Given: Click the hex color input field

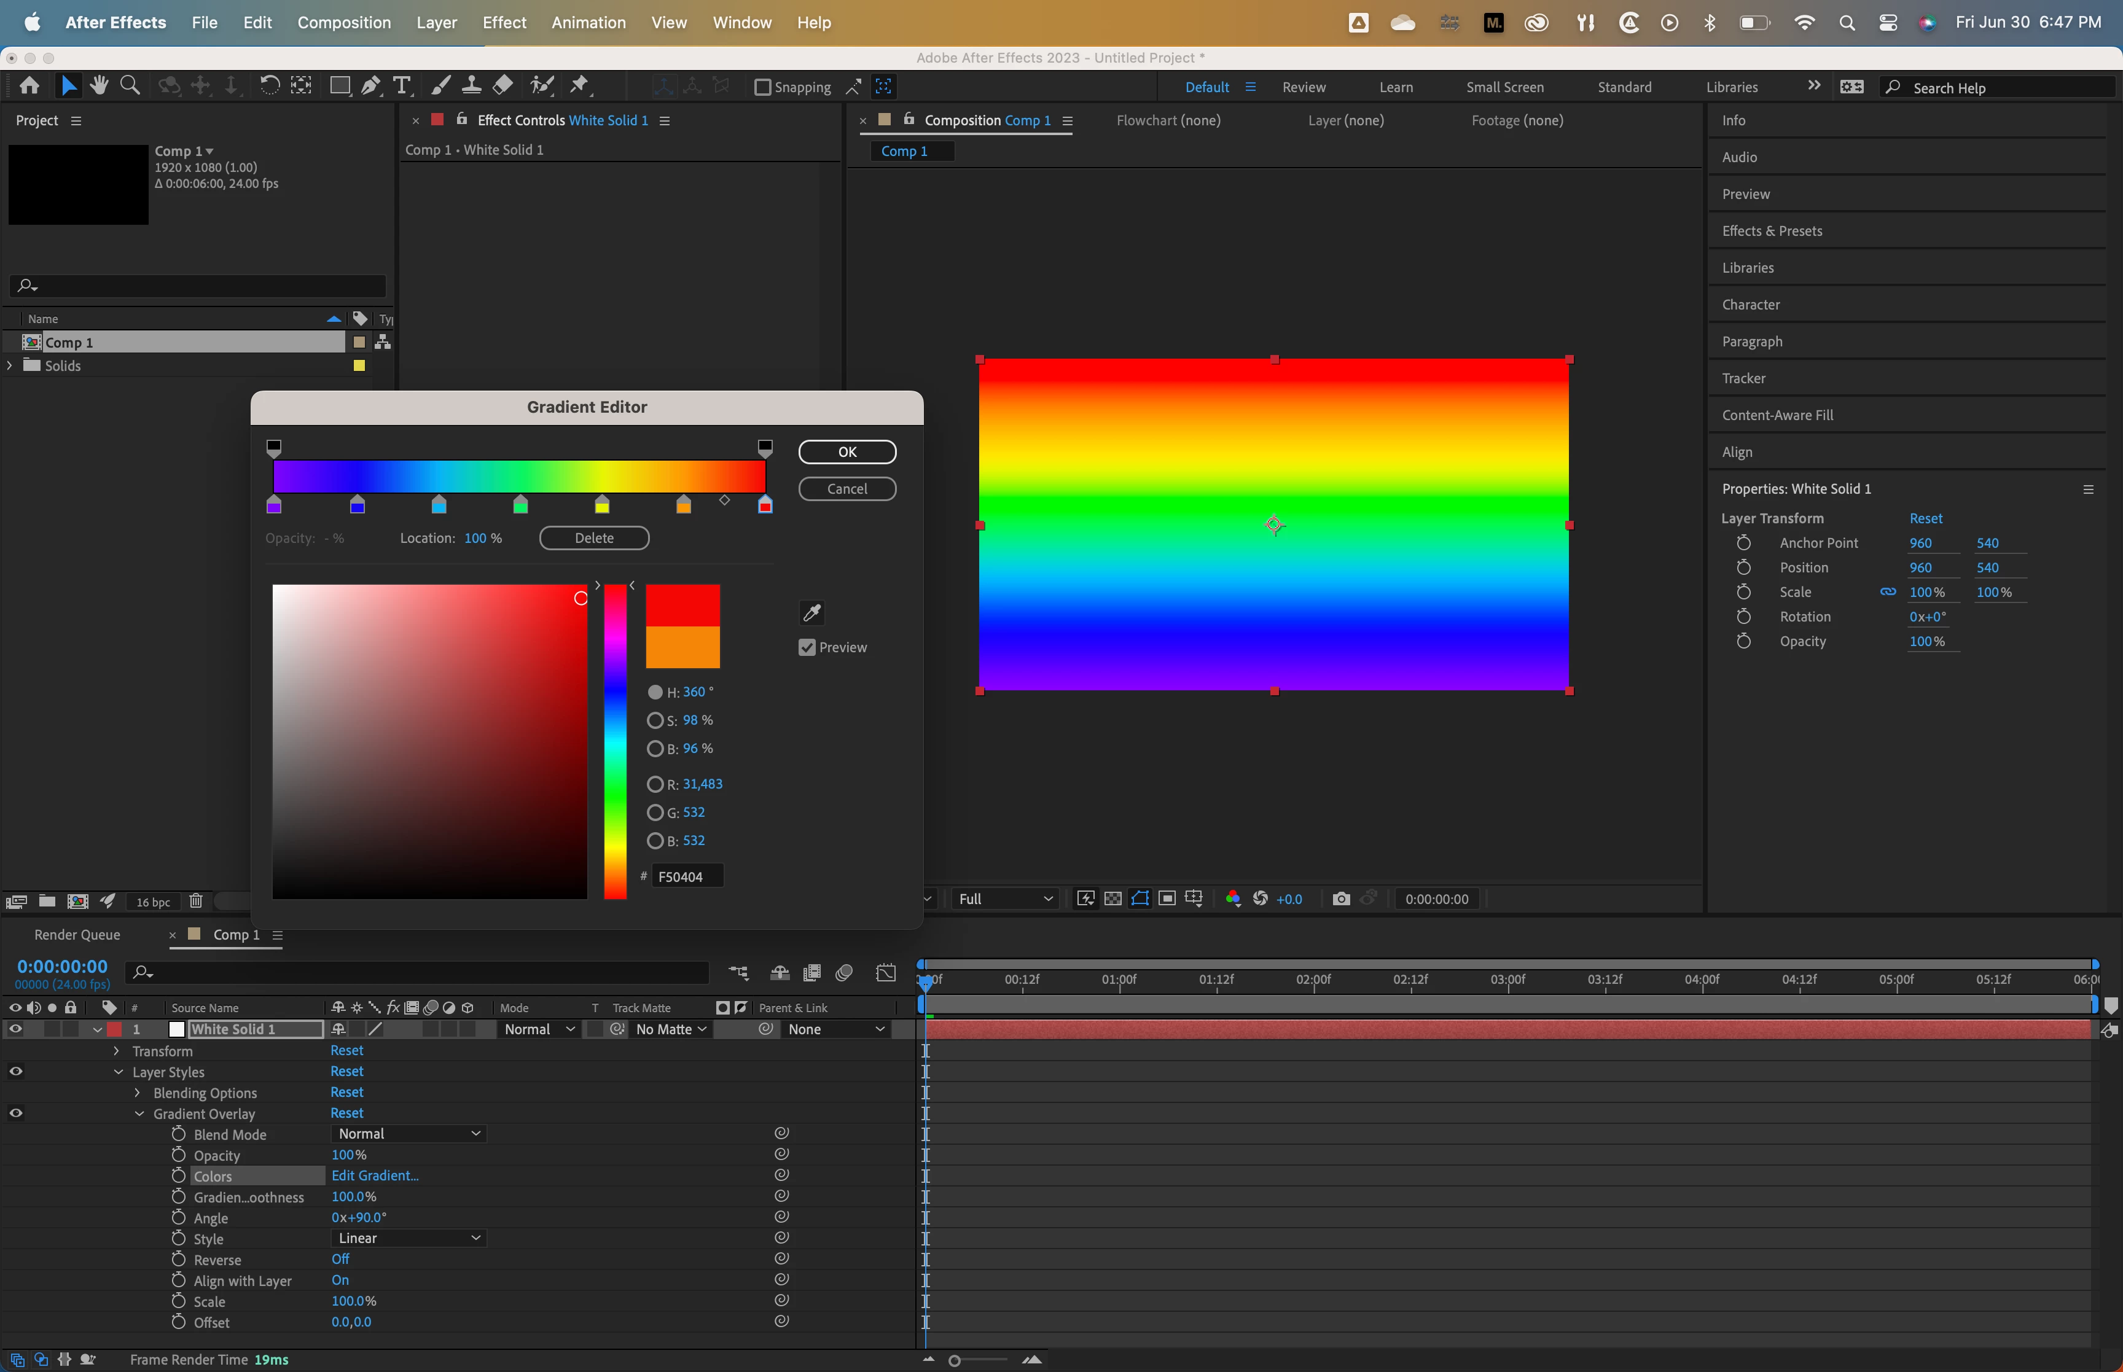Looking at the screenshot, I should click(686, 876).
